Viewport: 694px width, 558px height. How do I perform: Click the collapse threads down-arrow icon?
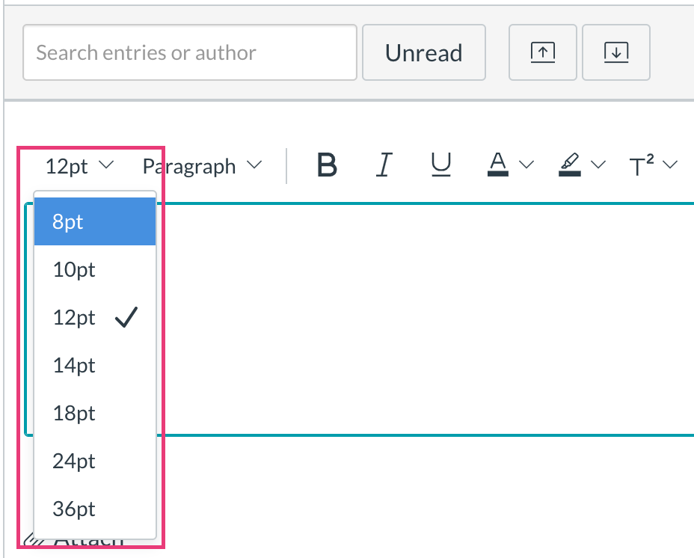(616, 52)
